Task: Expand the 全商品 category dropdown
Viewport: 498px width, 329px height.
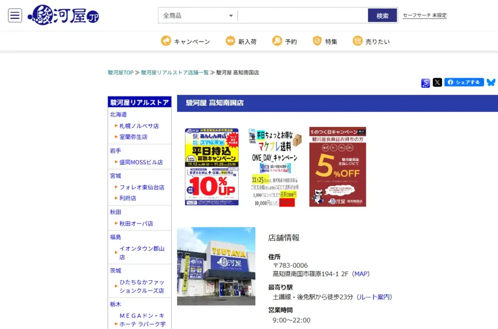Action: tap(198, 16)
